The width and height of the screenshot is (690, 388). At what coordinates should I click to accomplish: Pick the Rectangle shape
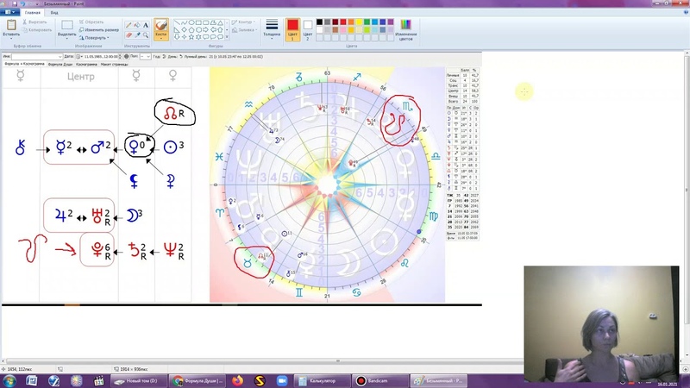tap(198, 22)
